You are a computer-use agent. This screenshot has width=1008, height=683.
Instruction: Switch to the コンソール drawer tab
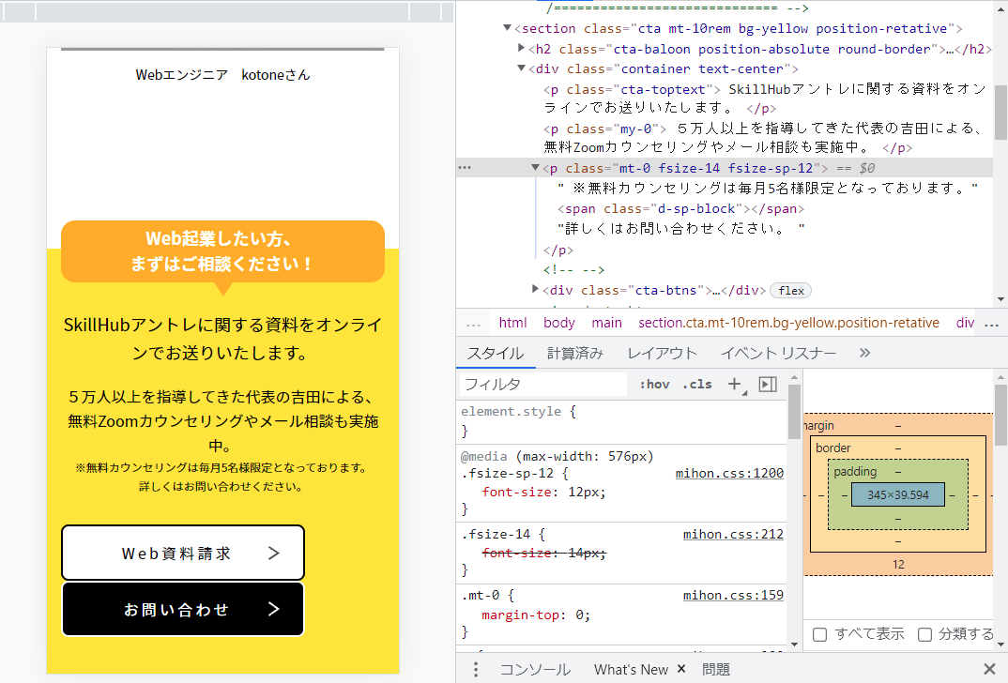(535, 670)
